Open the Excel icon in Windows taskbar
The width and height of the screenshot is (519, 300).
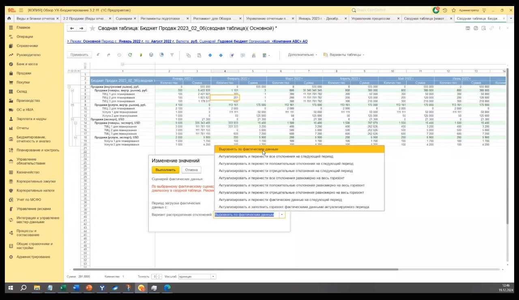(x=63, y=288)
